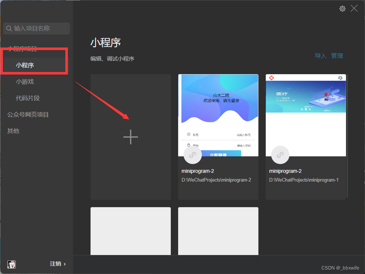Open 其他 category in sidebar
The image size is (365, 274).
13,131
